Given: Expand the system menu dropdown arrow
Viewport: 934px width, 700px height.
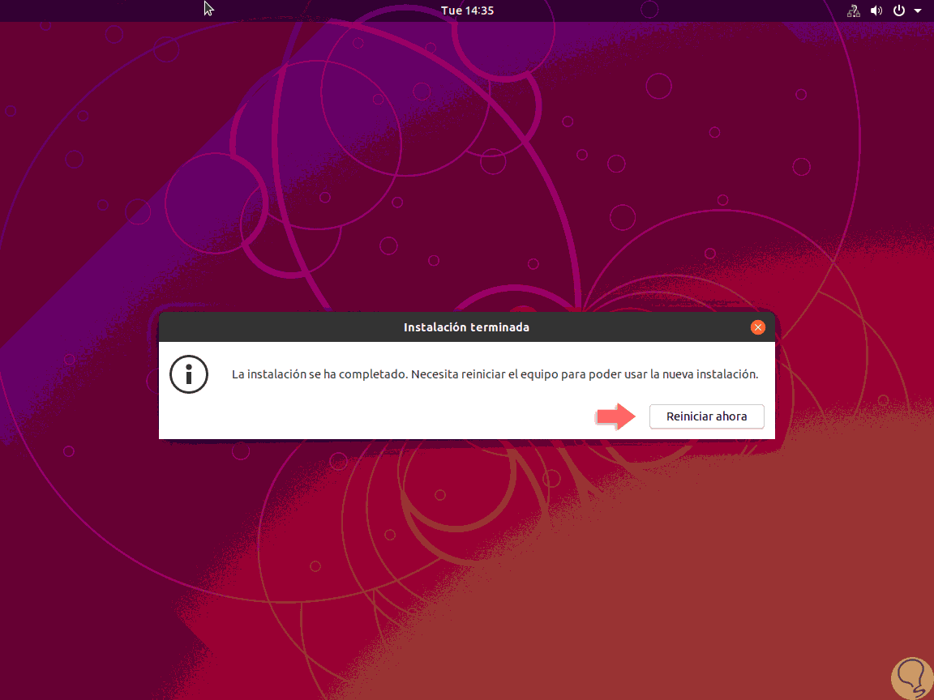Looking at the screenshot, I should (x=918, y=11).
